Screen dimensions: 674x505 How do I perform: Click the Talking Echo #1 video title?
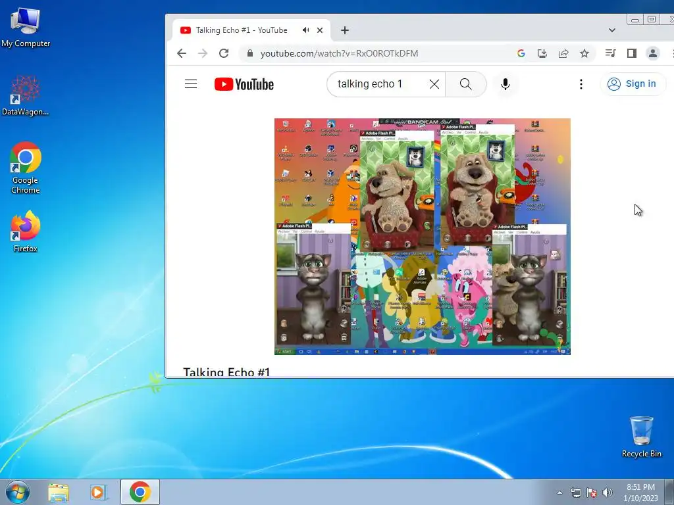coord(226,372)
